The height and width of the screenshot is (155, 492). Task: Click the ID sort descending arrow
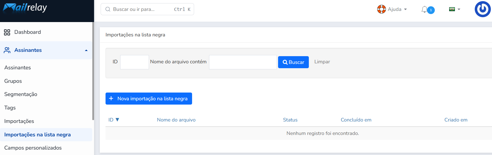click(x=117, y=120)
